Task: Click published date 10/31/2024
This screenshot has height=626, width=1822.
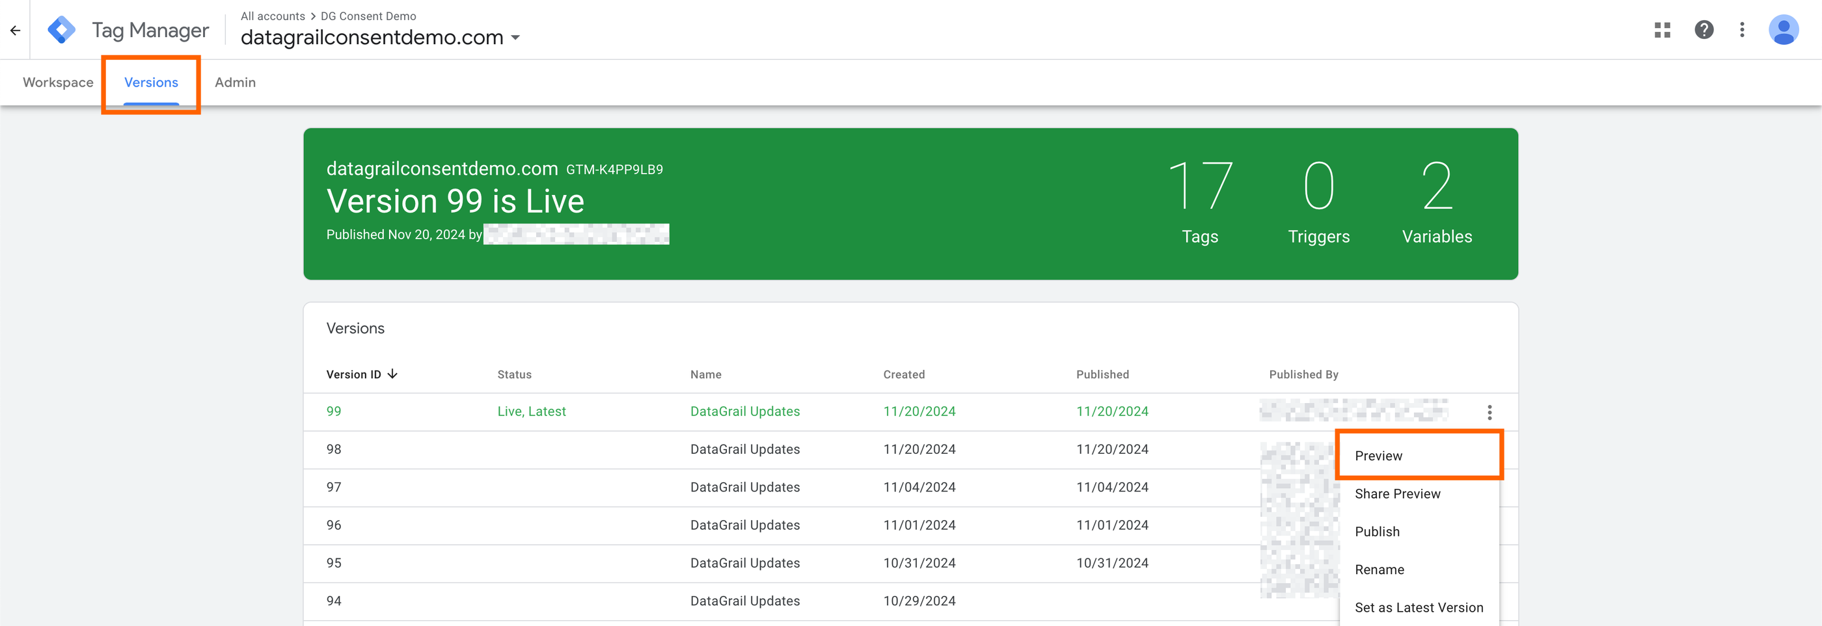Action: [x=1113, y=563]
